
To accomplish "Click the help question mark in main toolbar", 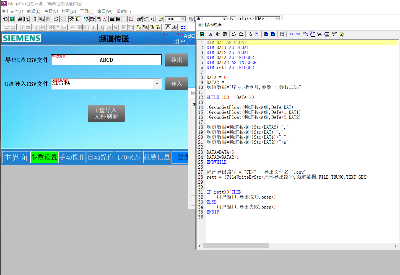I will 160,19.
